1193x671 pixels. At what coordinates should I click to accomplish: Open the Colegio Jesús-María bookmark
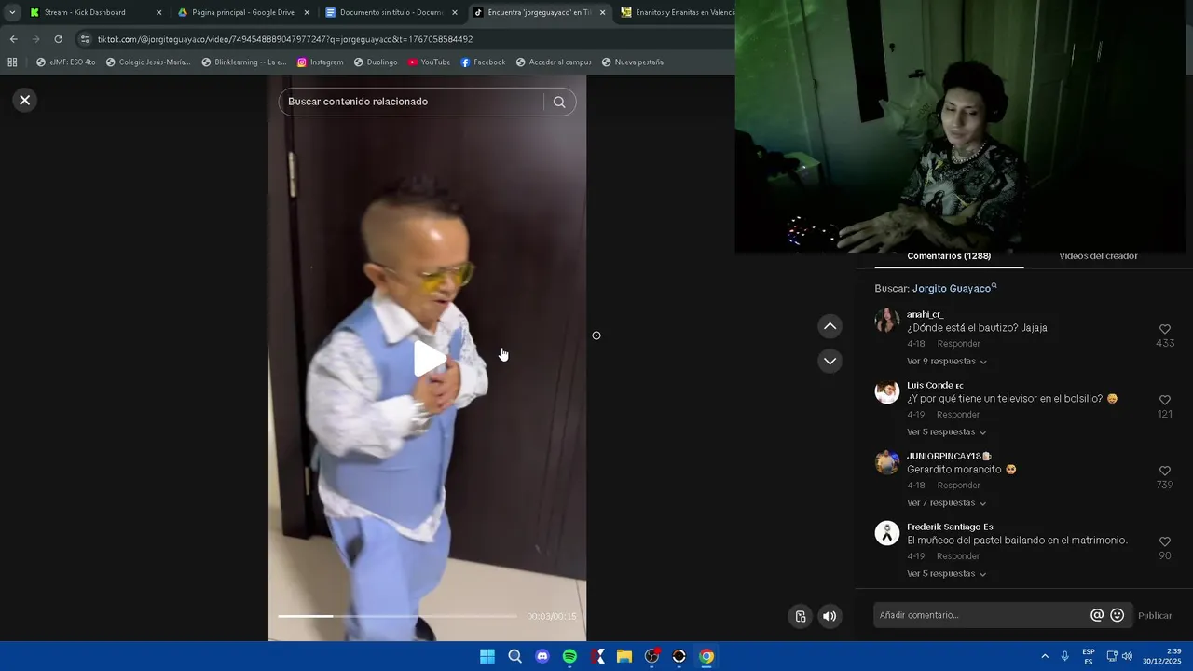[148, 62]
